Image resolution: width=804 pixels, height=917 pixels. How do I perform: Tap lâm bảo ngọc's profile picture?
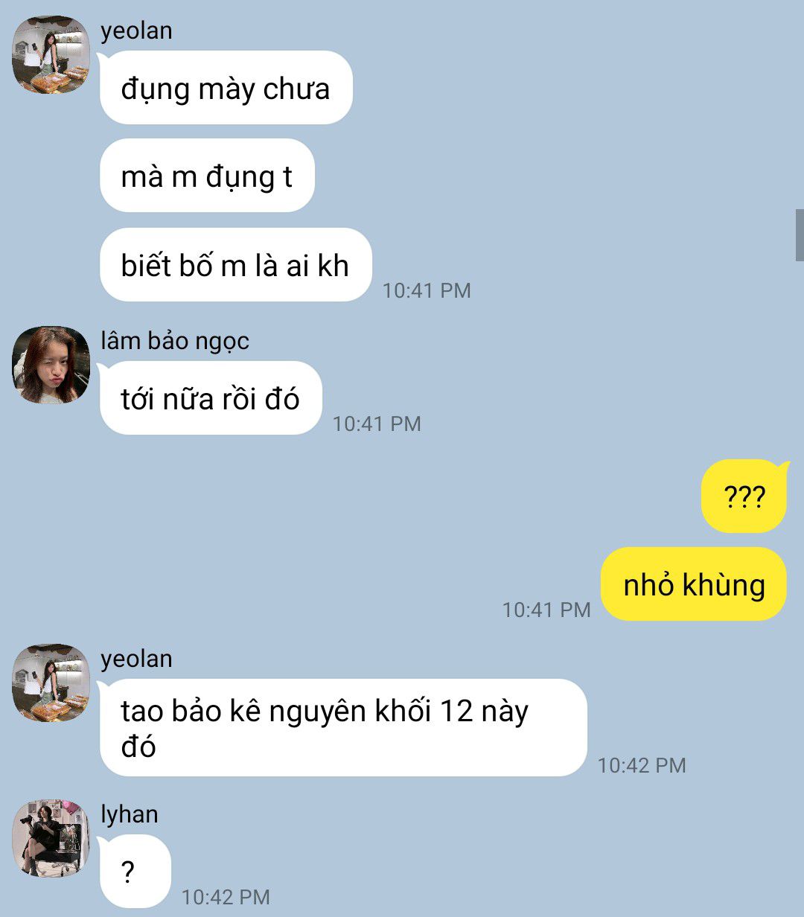(x=51, y=365)
